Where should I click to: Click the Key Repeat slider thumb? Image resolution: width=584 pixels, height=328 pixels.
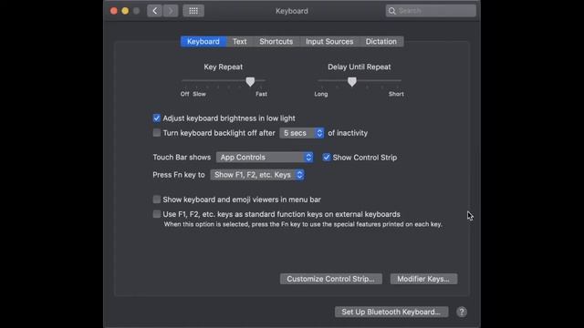click(x=250, y=81)
